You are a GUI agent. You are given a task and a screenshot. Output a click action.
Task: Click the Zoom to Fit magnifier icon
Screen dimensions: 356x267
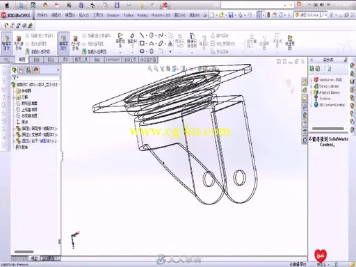150,69
